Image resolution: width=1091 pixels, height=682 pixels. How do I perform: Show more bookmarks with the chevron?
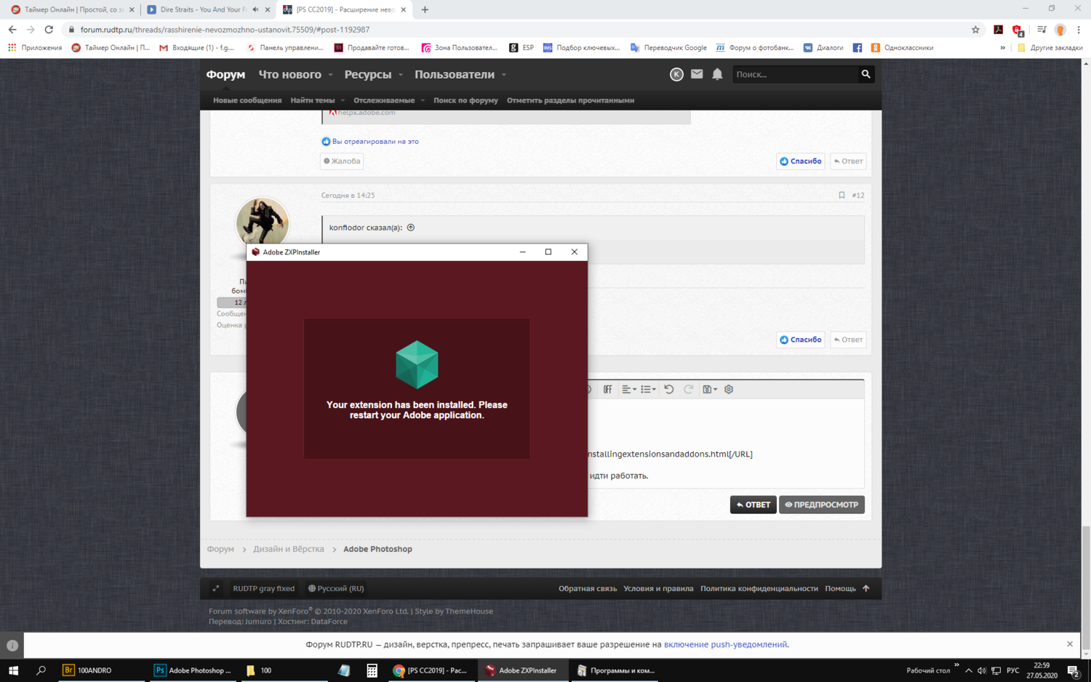[1002, 48]
